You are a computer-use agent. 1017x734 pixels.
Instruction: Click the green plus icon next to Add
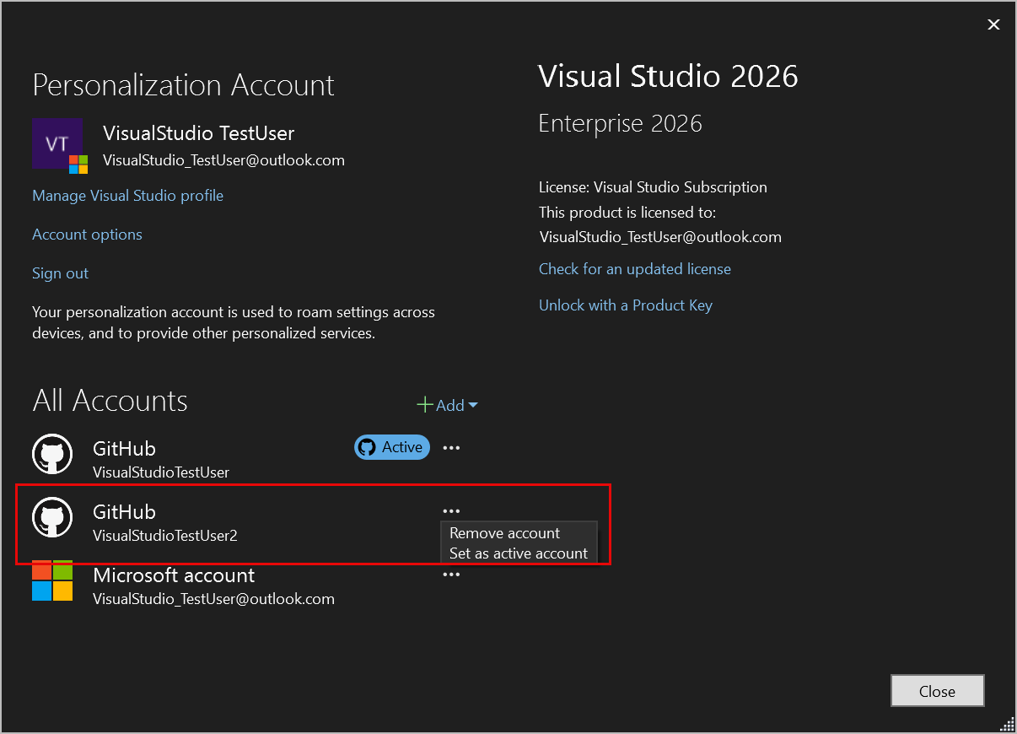click(x=424, y=405)
